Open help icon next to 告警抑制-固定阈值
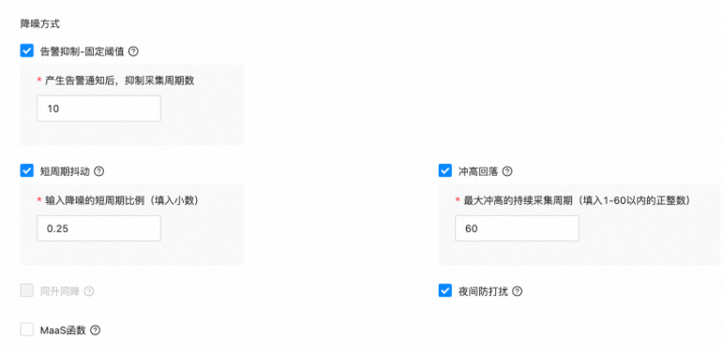 pyautogui.click(x=133, y=51)
